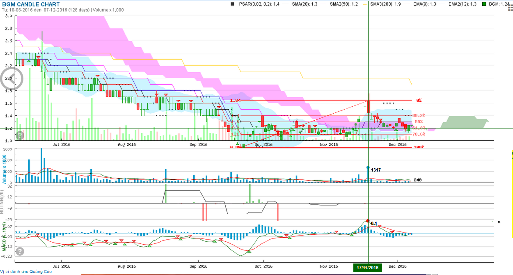Click Jul 2016 on the price chart axis
513x275 pixels.
point(62,144)
